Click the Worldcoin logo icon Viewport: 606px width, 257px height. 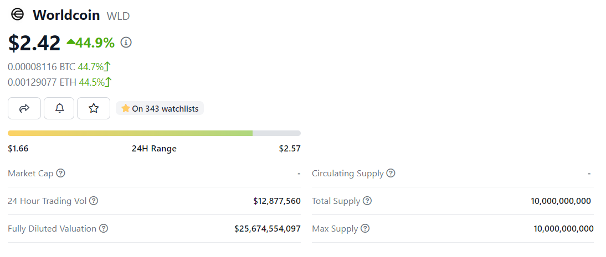(x=18, y=15)
